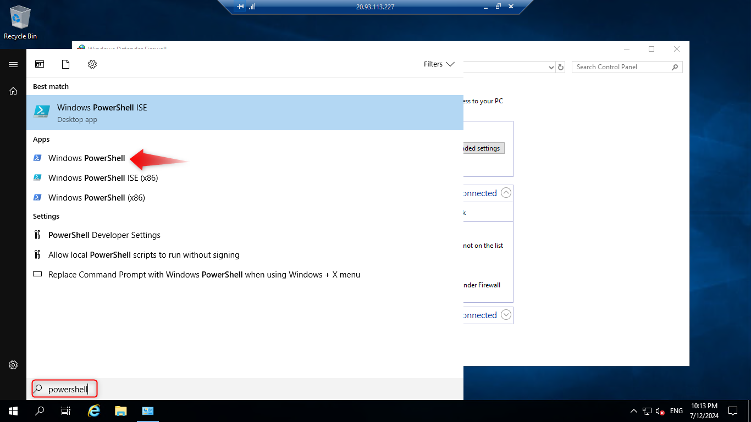Expand the downward chevron section in Firewall window
Screen dimensions: 751x422
click(x=506, y=315)
